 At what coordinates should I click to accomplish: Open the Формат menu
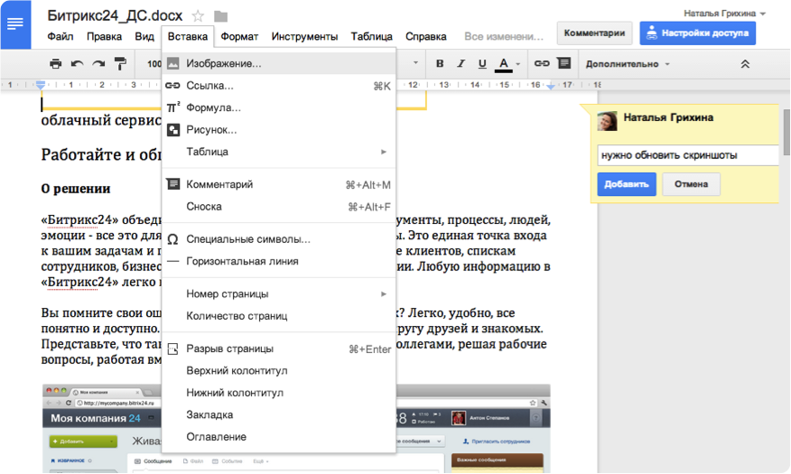click(239, 36)
